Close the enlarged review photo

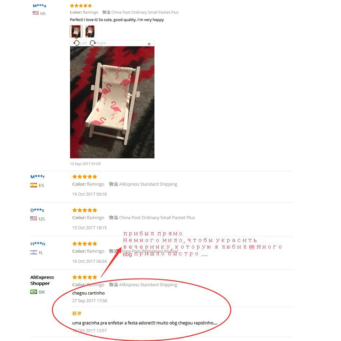click(x=149, y=44)
